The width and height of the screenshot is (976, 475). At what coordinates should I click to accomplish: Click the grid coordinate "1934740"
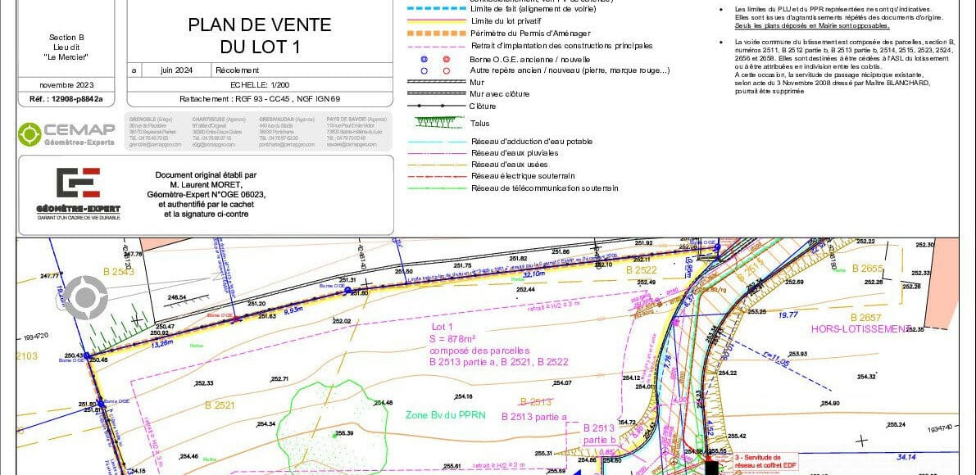click(x=939, y=430)
